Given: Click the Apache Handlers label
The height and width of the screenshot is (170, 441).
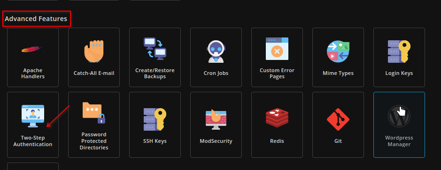Looking at the screenshot, I should pos(33,73).
